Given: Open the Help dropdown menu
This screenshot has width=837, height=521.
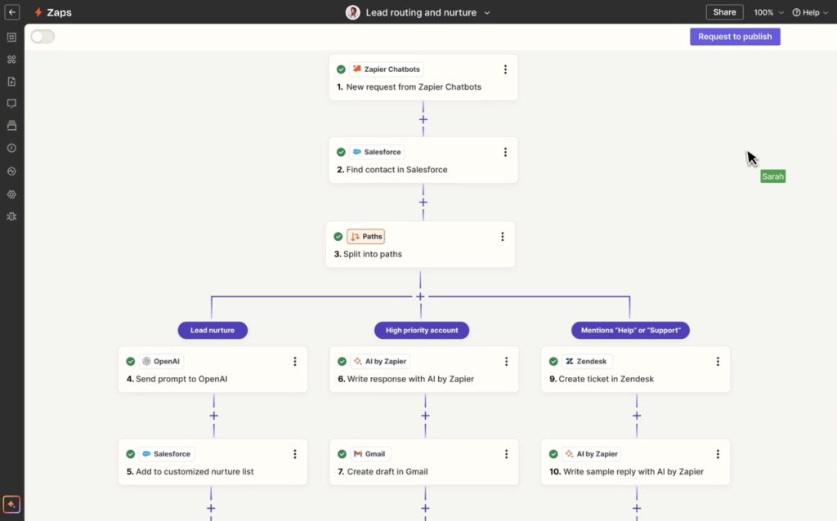Looking at the screenshot, I should tap(810, 12).
